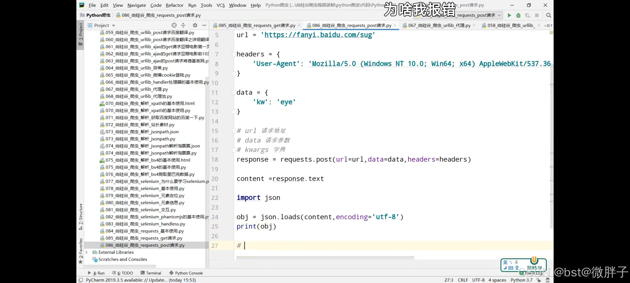Show hidden editor tabs list icon
This screenshot has width=630, height=283.
[548, 26]
